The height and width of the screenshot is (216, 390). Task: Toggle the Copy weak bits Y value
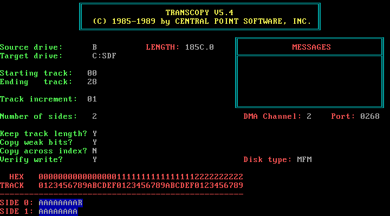coord(95,142)
